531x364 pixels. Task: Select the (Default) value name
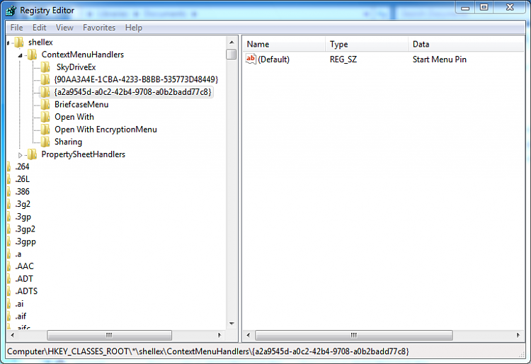(x=273, y=59)
